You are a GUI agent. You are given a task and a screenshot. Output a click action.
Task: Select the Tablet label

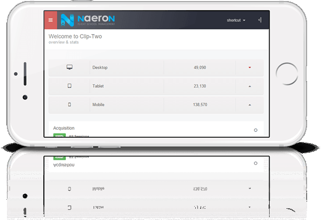point(98,86)
